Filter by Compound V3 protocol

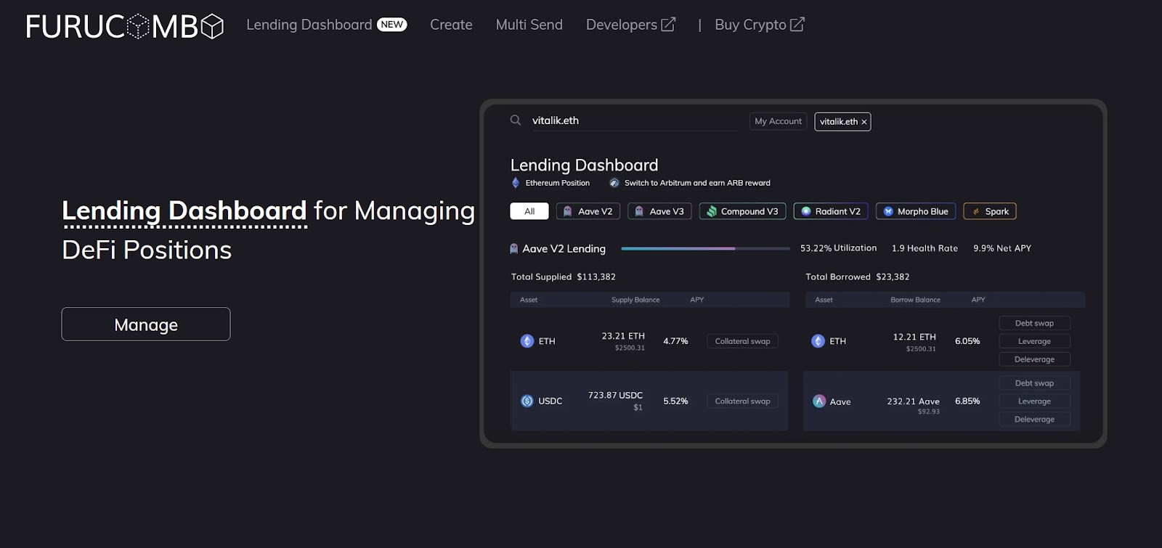click(x=742, y=211)
